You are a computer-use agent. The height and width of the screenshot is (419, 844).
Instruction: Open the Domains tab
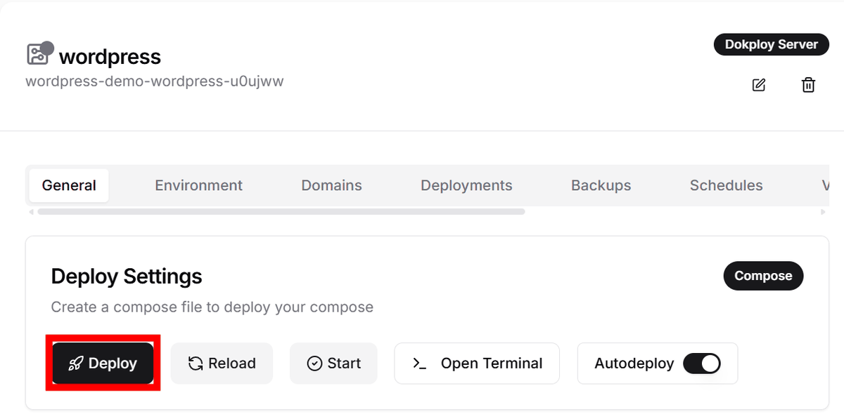click(331, 185)
